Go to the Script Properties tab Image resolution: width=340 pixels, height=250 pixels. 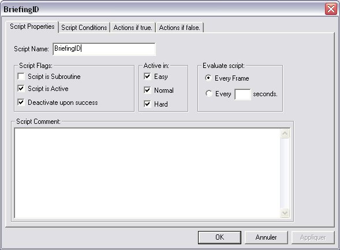pyautogui.click(x=32, y=26)
